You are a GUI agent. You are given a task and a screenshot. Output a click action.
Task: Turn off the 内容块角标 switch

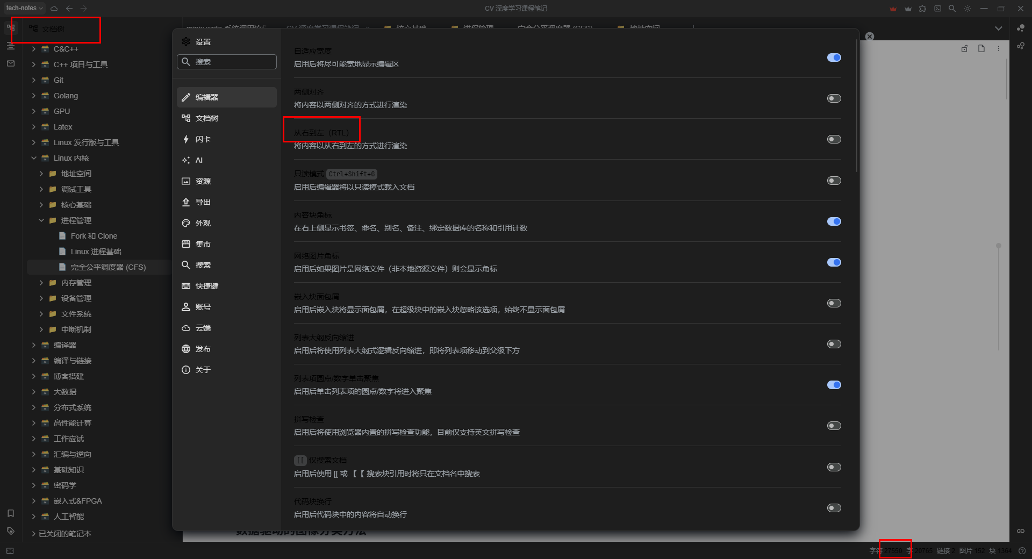point(834,221)
